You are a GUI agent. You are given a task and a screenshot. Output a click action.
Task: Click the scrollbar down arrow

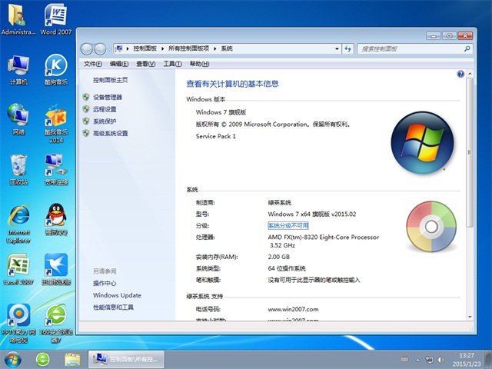[x=470, y=317]
